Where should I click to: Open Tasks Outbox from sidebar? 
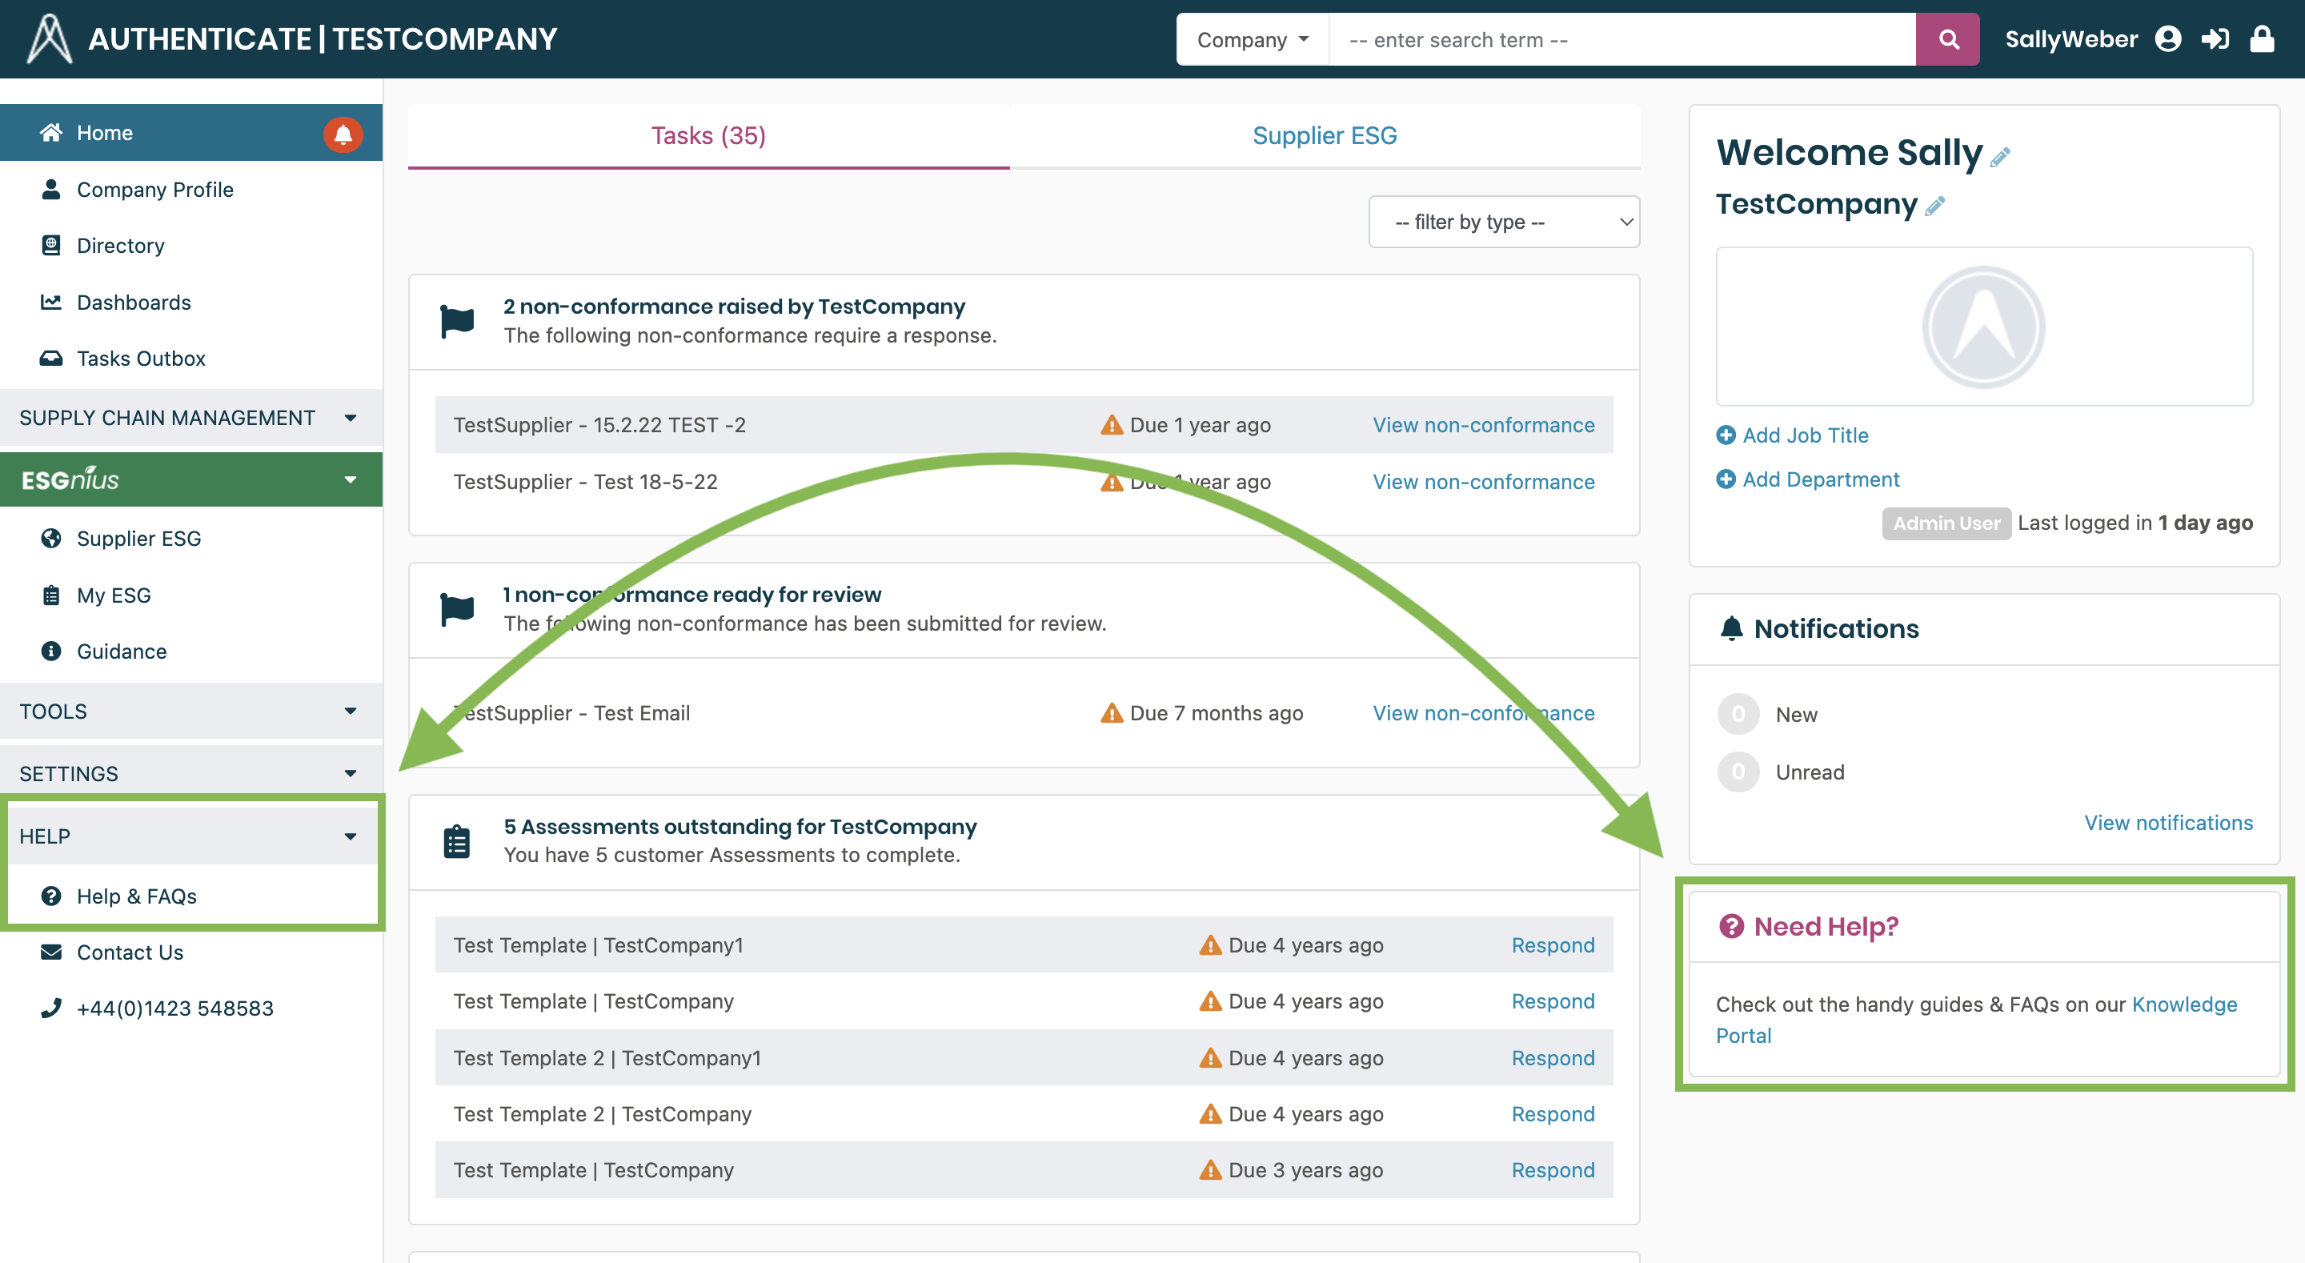click(142, 359)
